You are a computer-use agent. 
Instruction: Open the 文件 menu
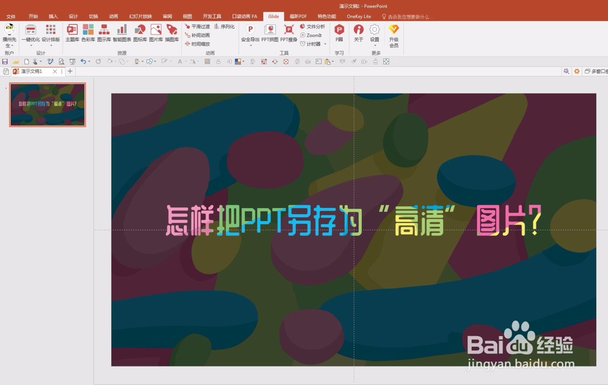coord(11,16)
